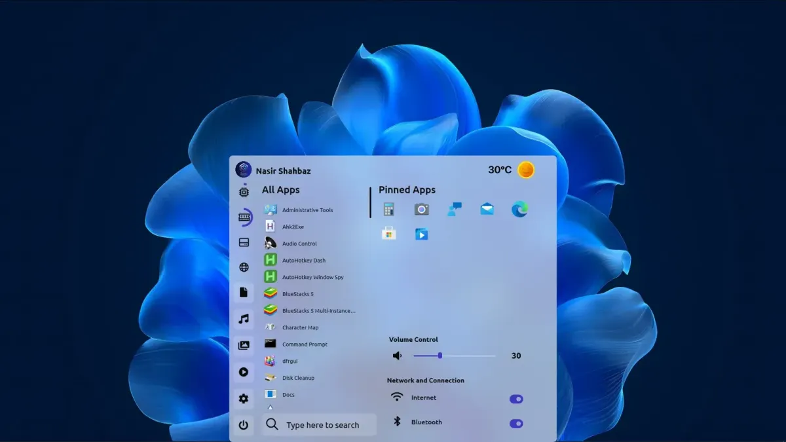786x442 pixels.
Task: Launch pinned chat people app icon
Action: click(455, 210)
